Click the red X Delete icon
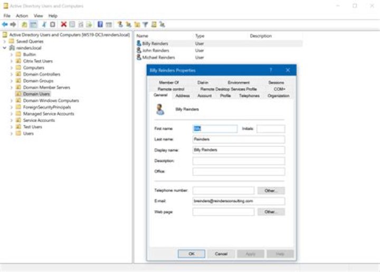The width and height of the screenshot is (380, 272). click(63, 24)
